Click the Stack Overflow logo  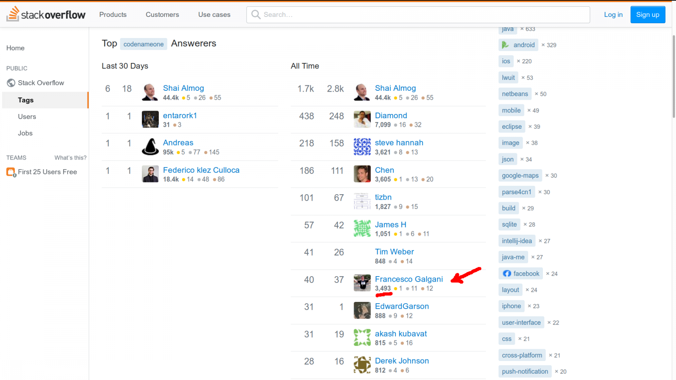pyautogui.click(x=46, y=14)
